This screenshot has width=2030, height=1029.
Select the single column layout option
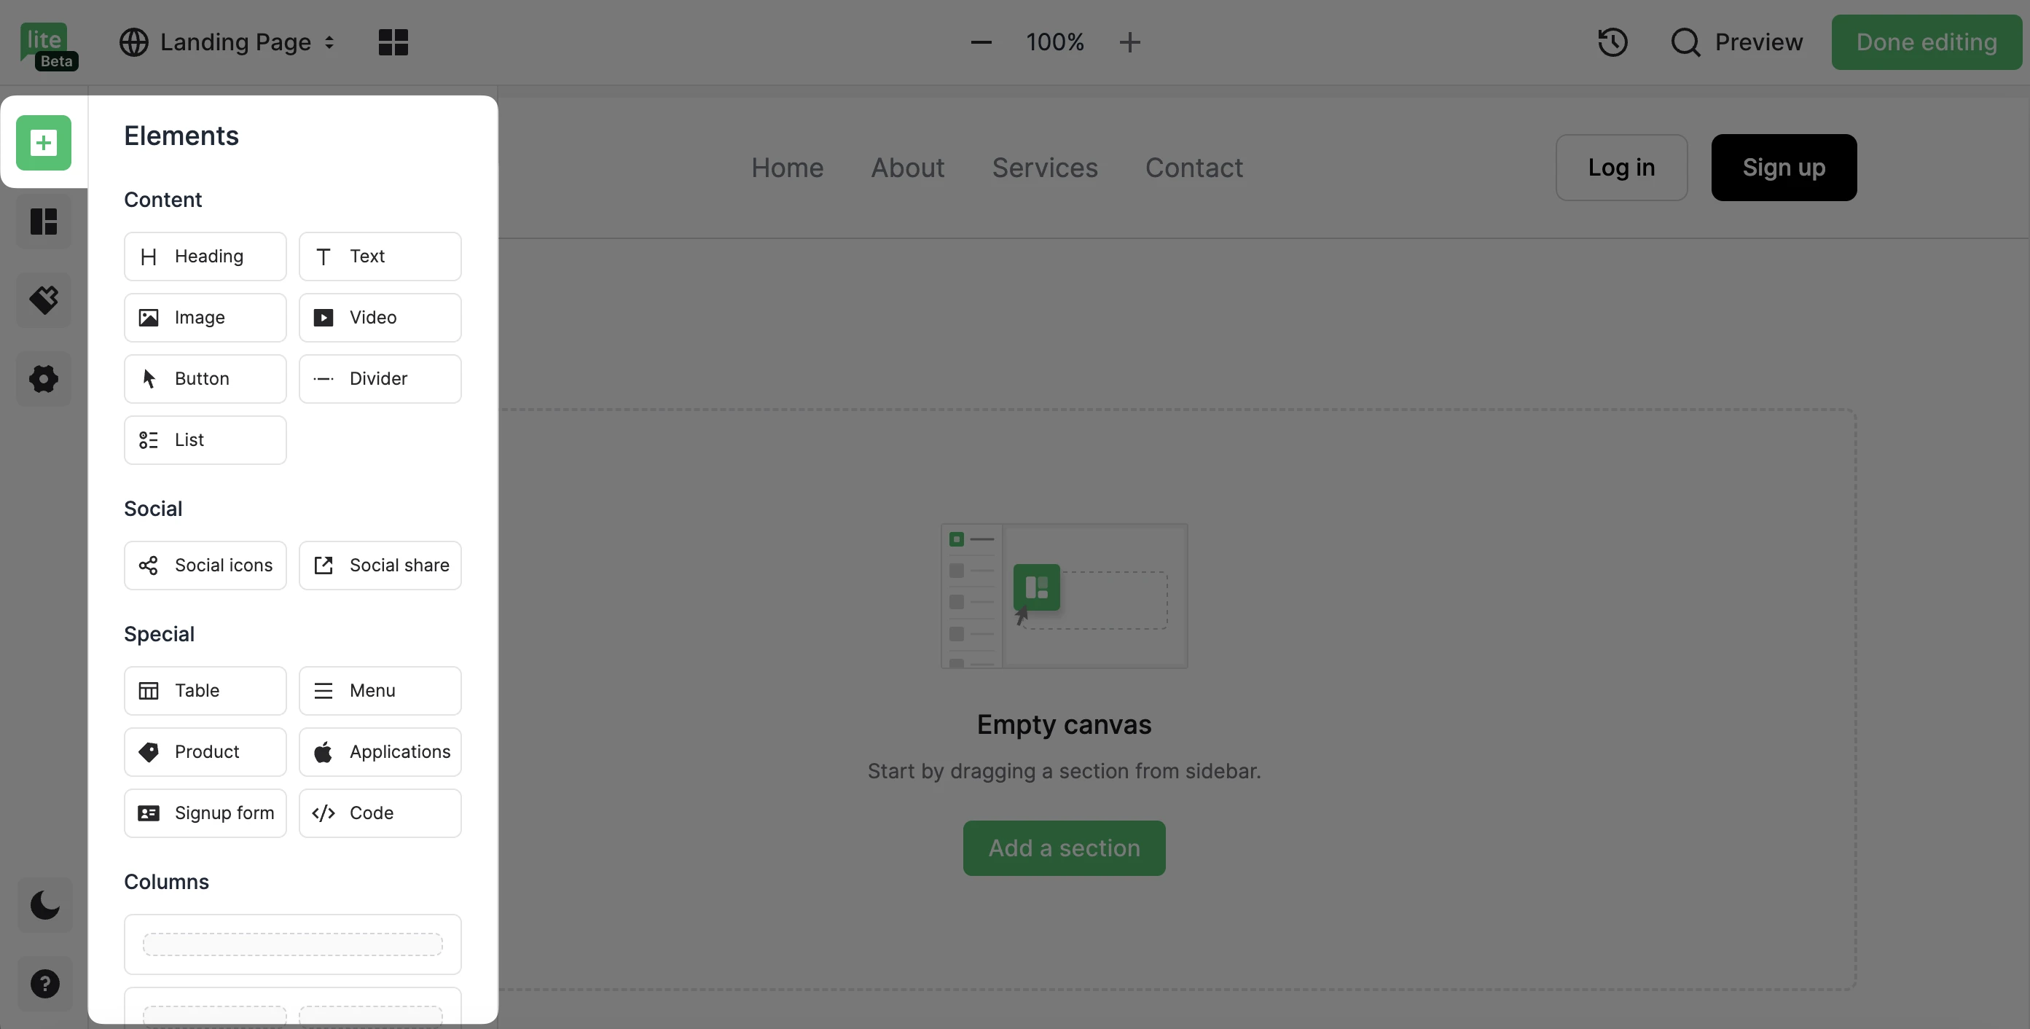[292, 944]
